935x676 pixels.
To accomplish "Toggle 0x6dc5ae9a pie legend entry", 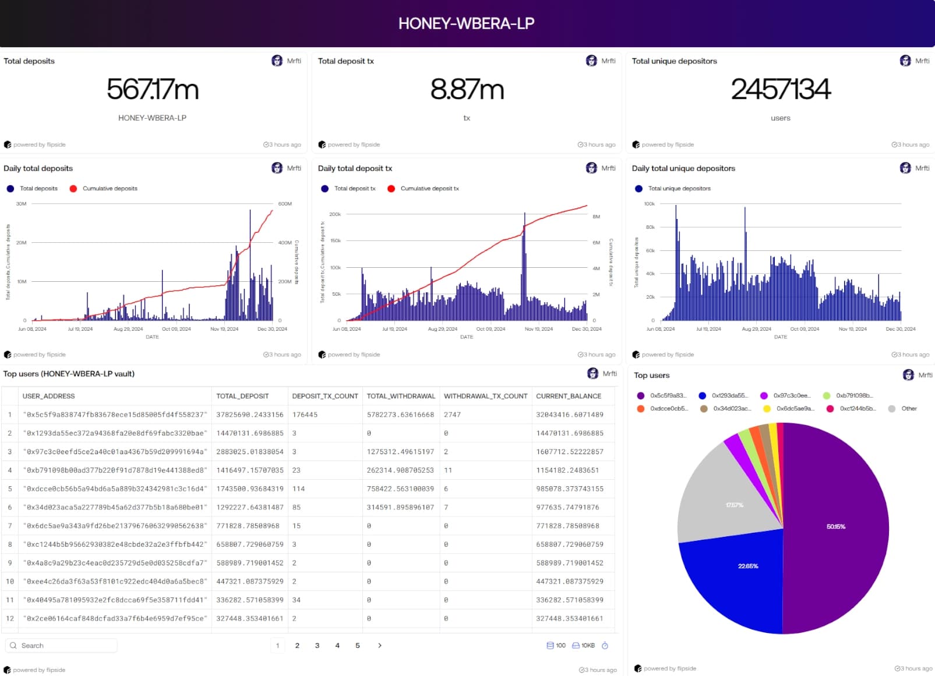I will (789, 409).
